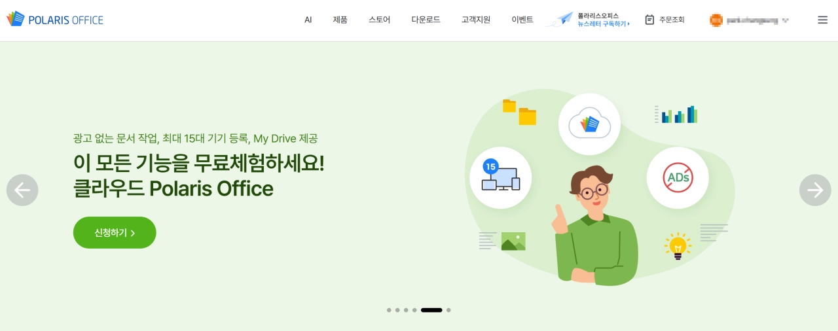
Task: Click the headline 이 모든 기능을 무료체험하세요!
Action: 198,162
